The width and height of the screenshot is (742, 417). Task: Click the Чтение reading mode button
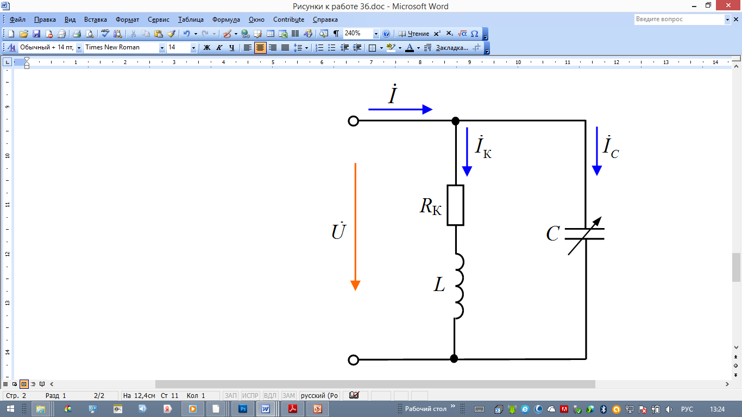tap(414, 34)
